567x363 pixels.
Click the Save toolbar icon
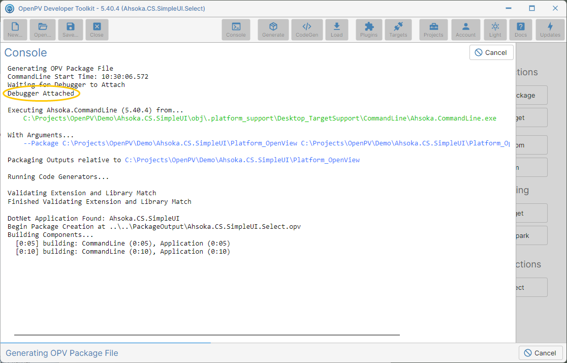[x=70, y=29]
